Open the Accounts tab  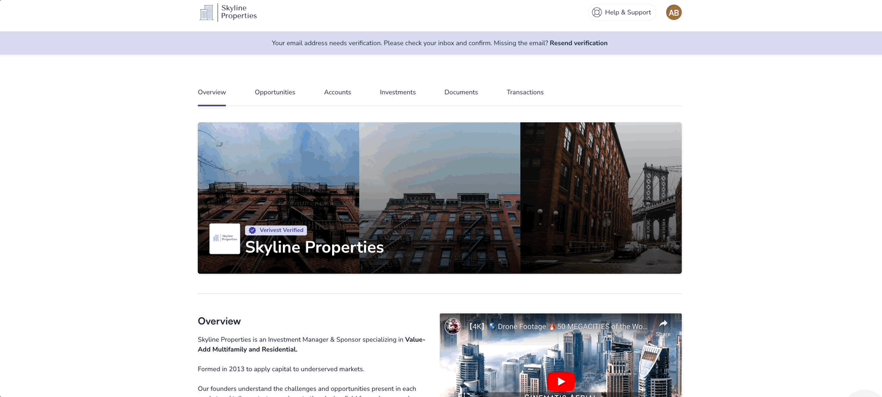click(338, 92)
